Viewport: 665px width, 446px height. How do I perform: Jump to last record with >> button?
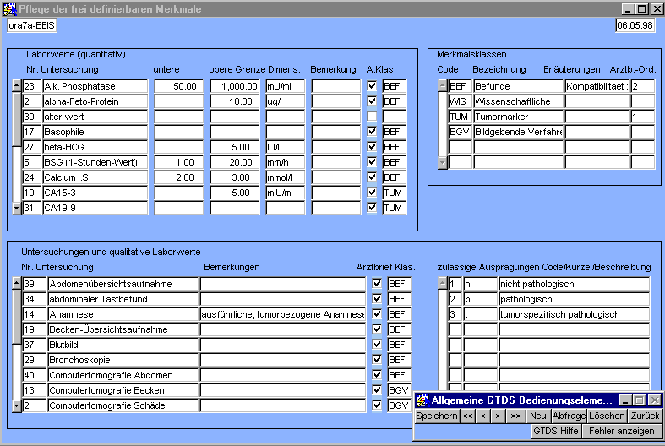point(515,416)
